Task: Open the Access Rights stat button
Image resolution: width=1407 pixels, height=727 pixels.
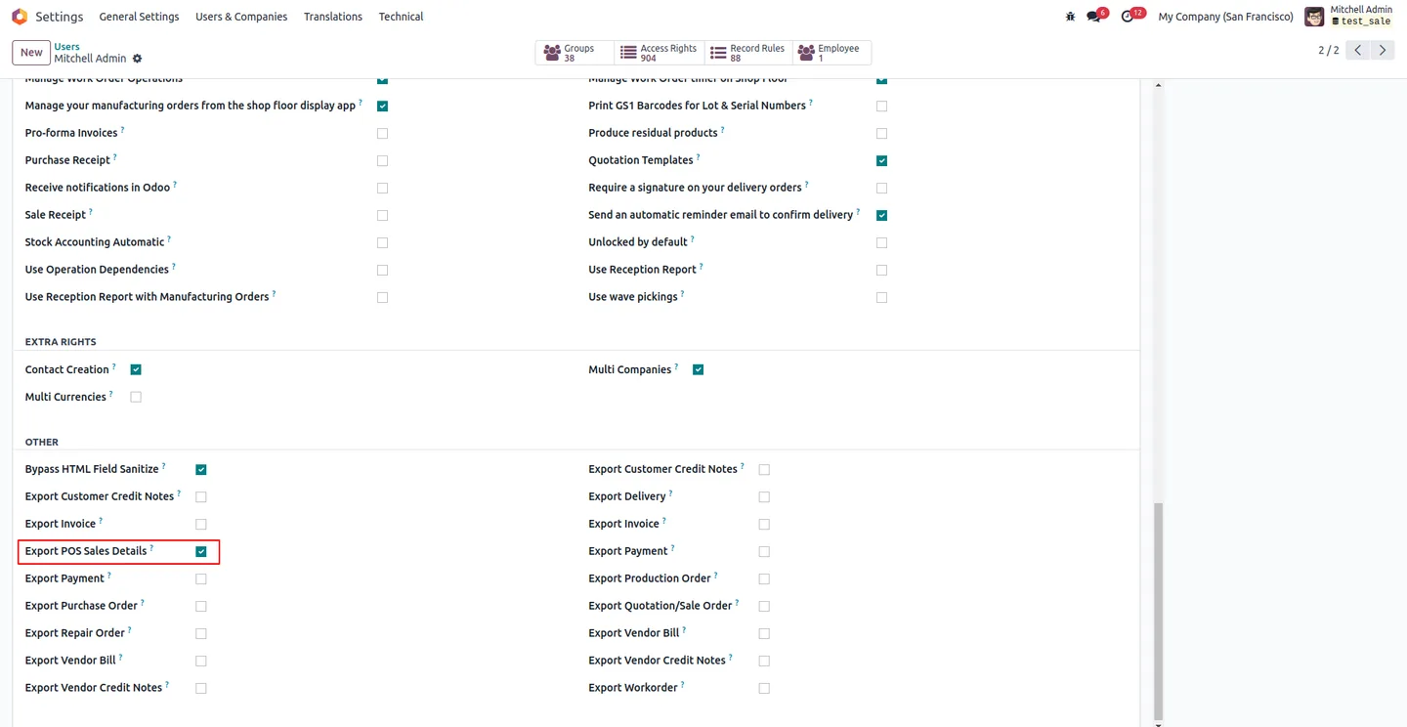Action: point(659,53)
